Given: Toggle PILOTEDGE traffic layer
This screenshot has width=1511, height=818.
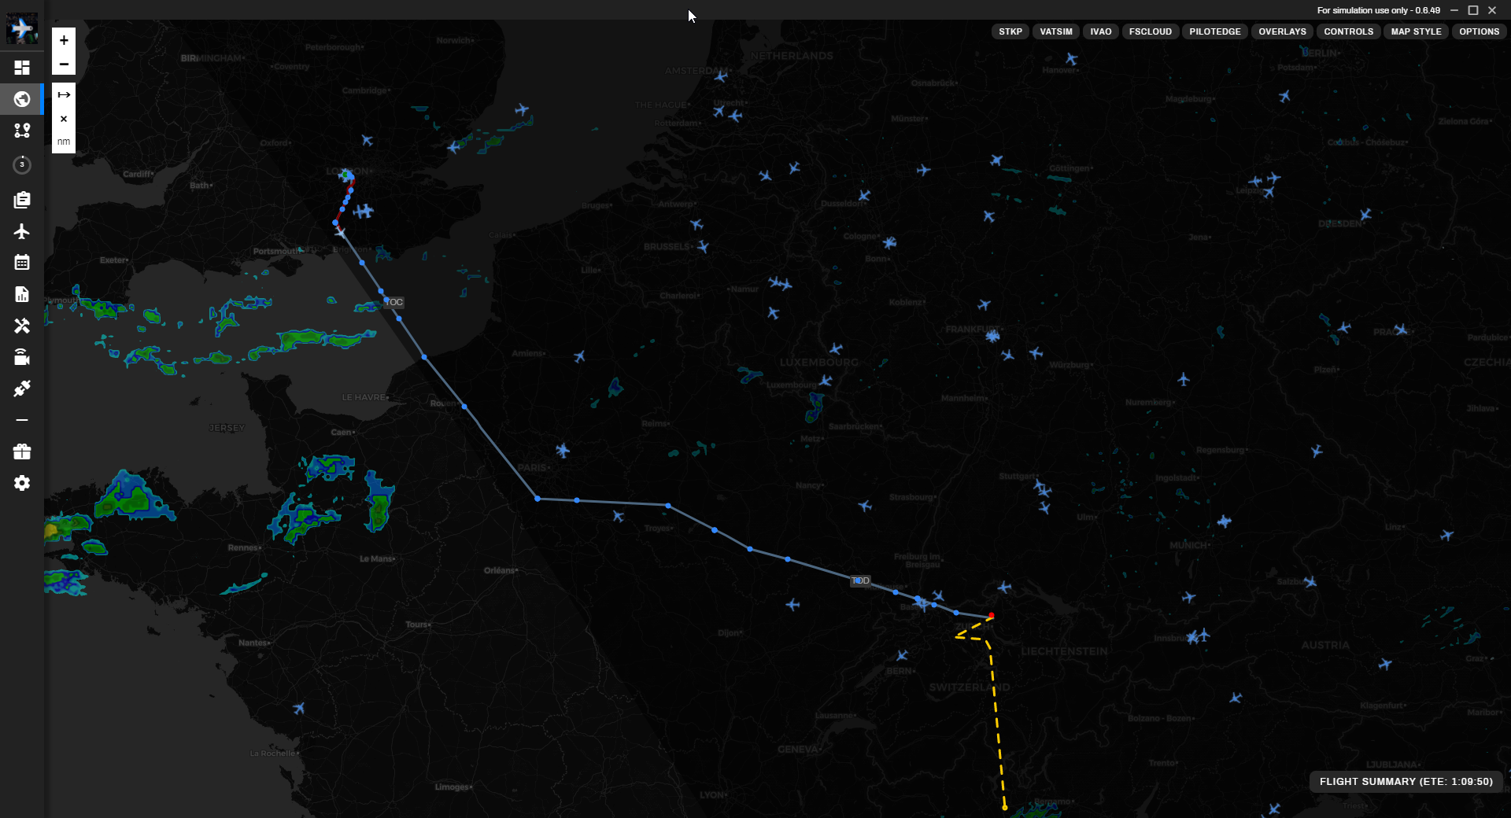Looking at the screenshot, I should tap(1214, 31).
